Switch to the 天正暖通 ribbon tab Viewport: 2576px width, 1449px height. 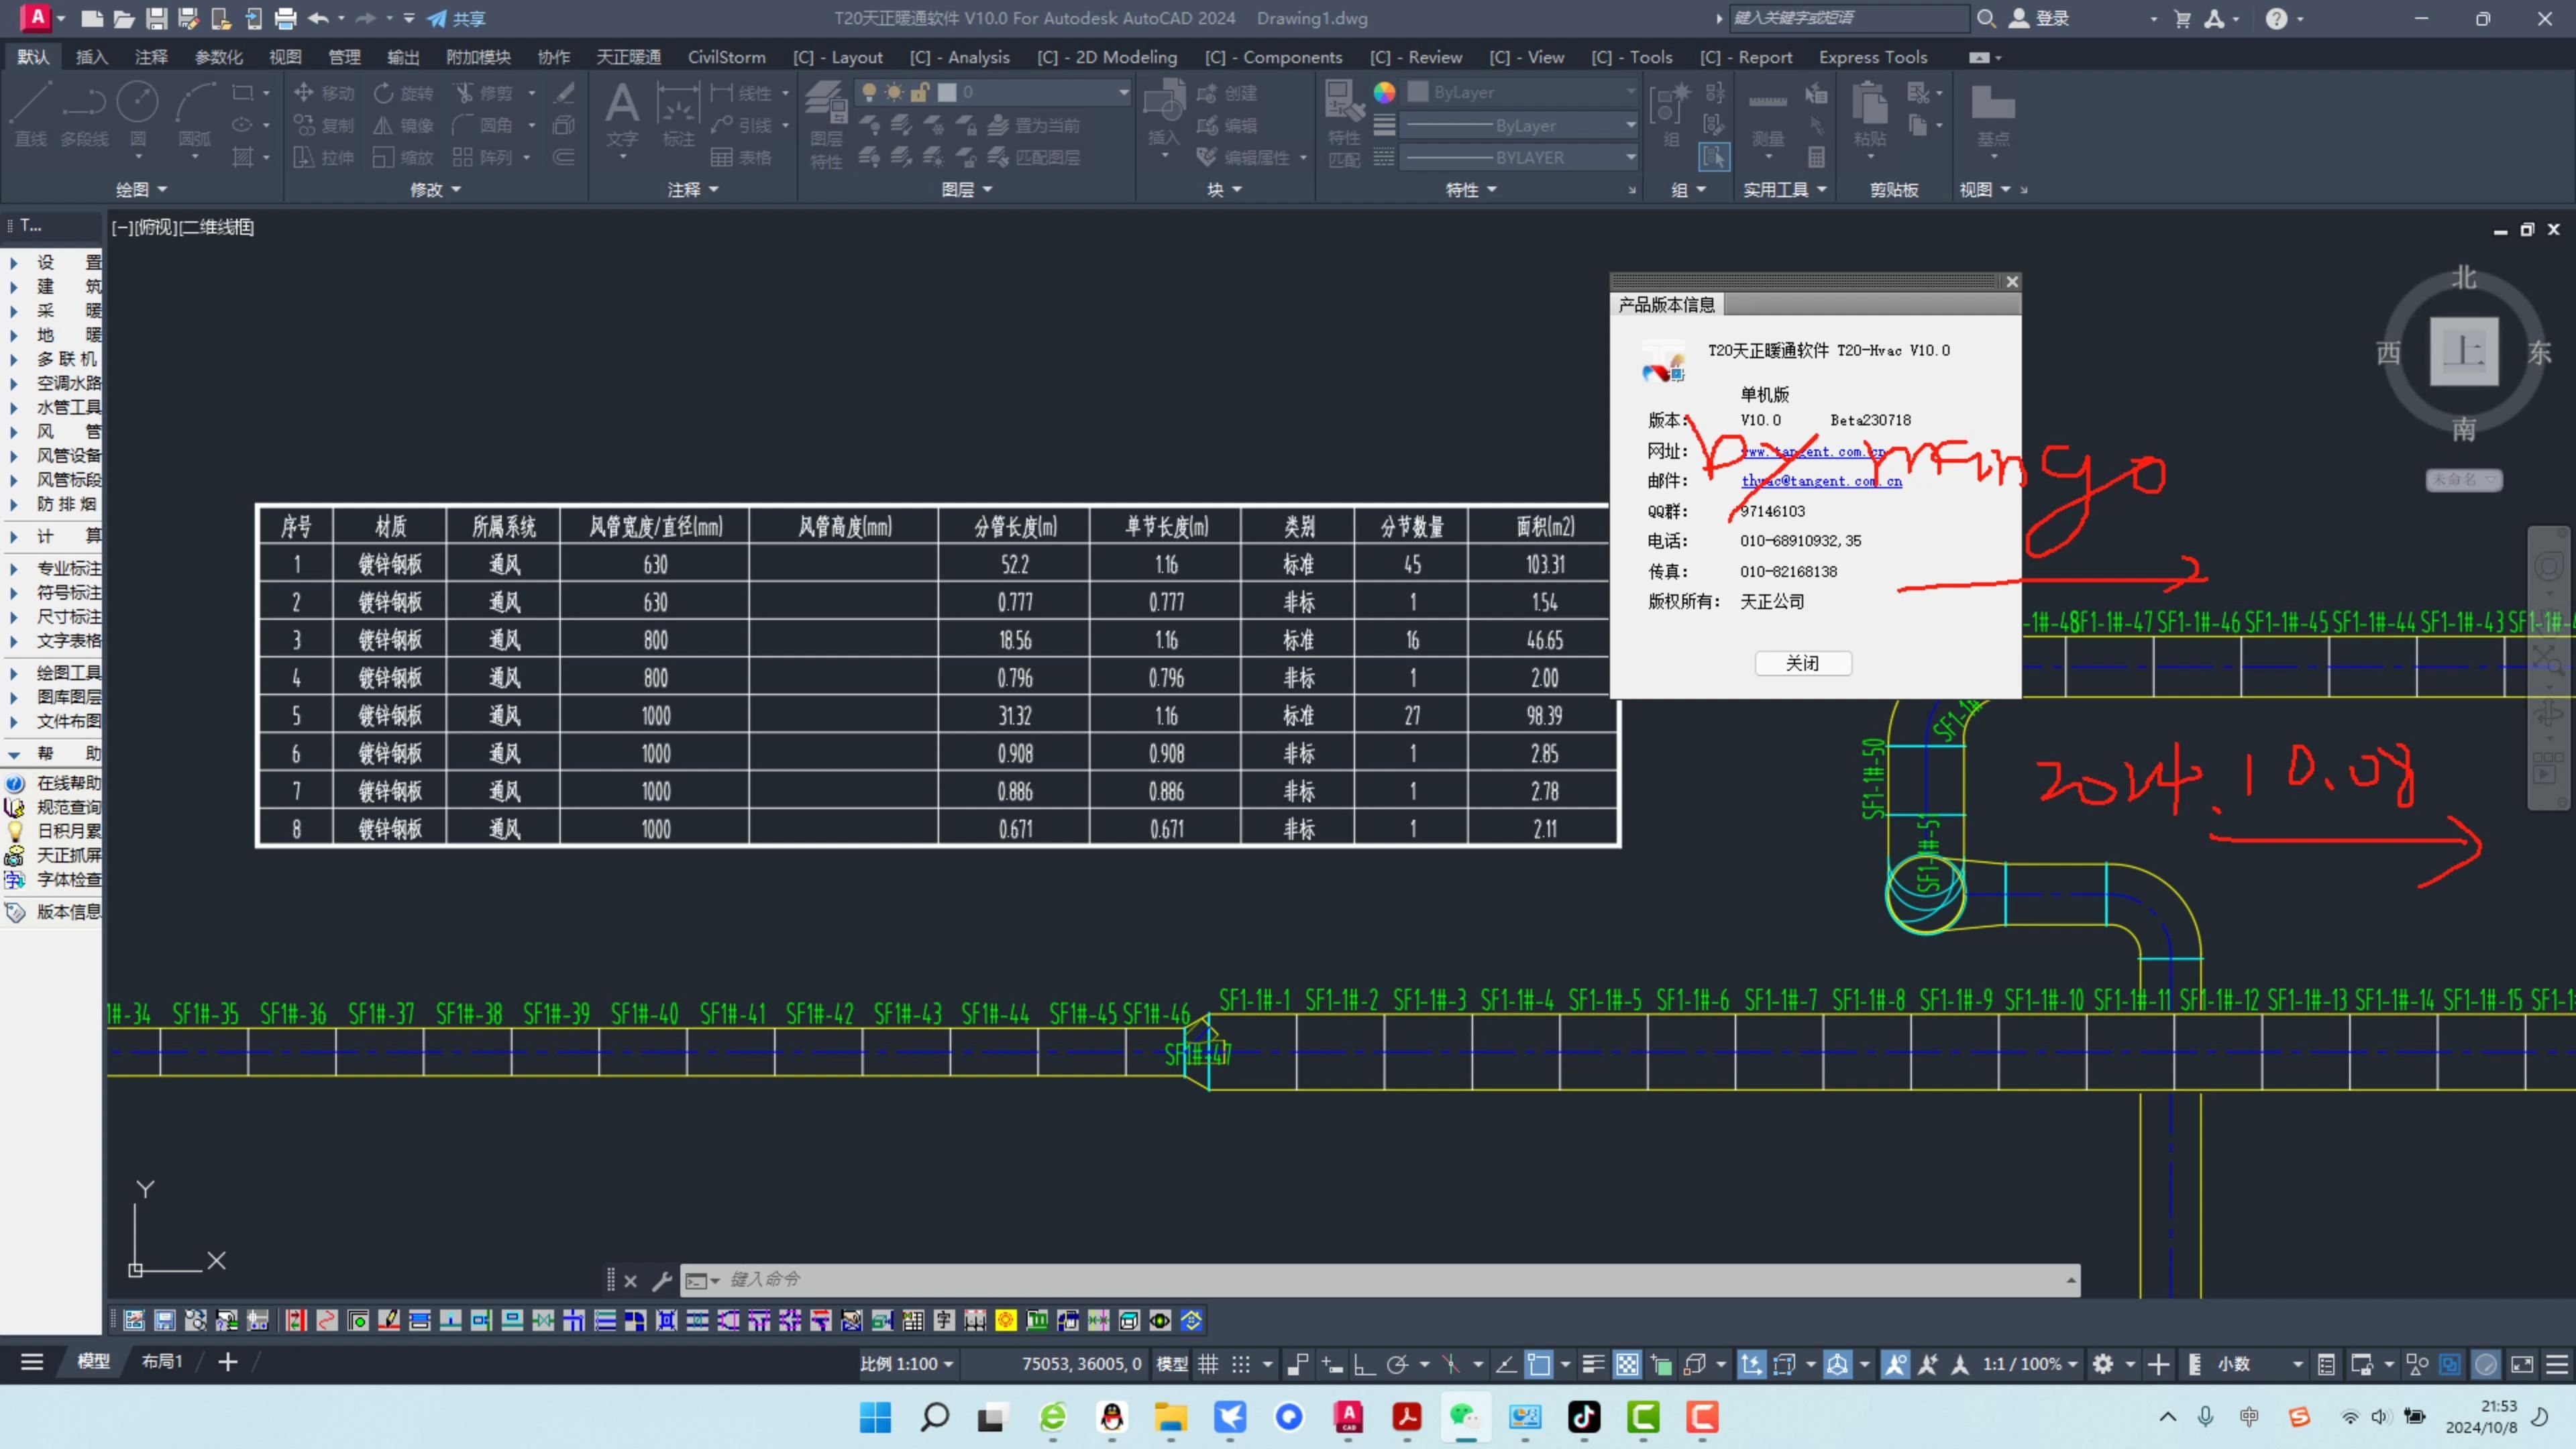(x=628, y=57)
